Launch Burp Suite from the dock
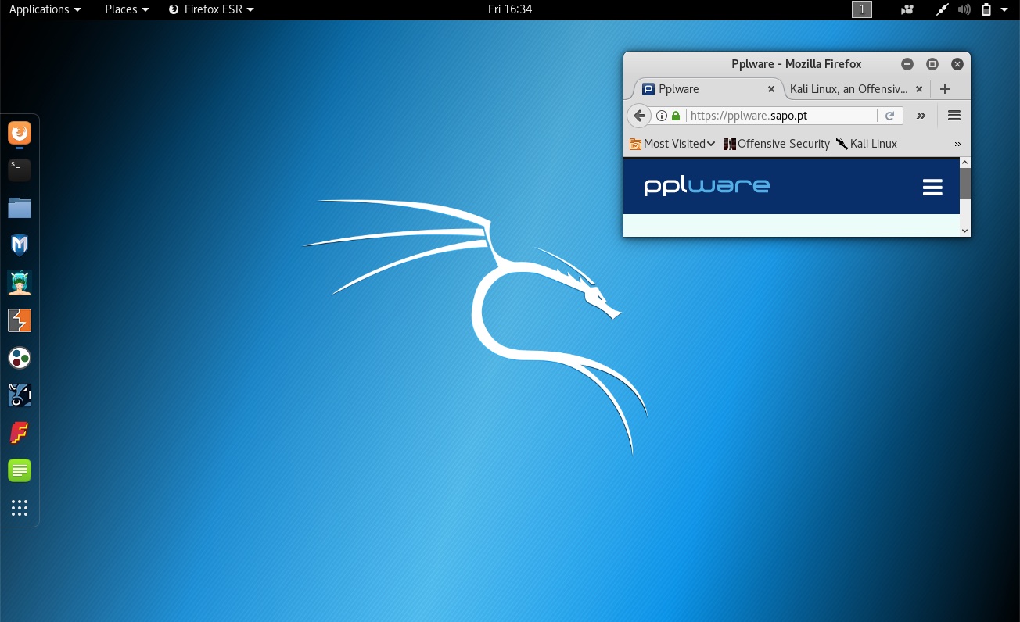 [19, 320]
